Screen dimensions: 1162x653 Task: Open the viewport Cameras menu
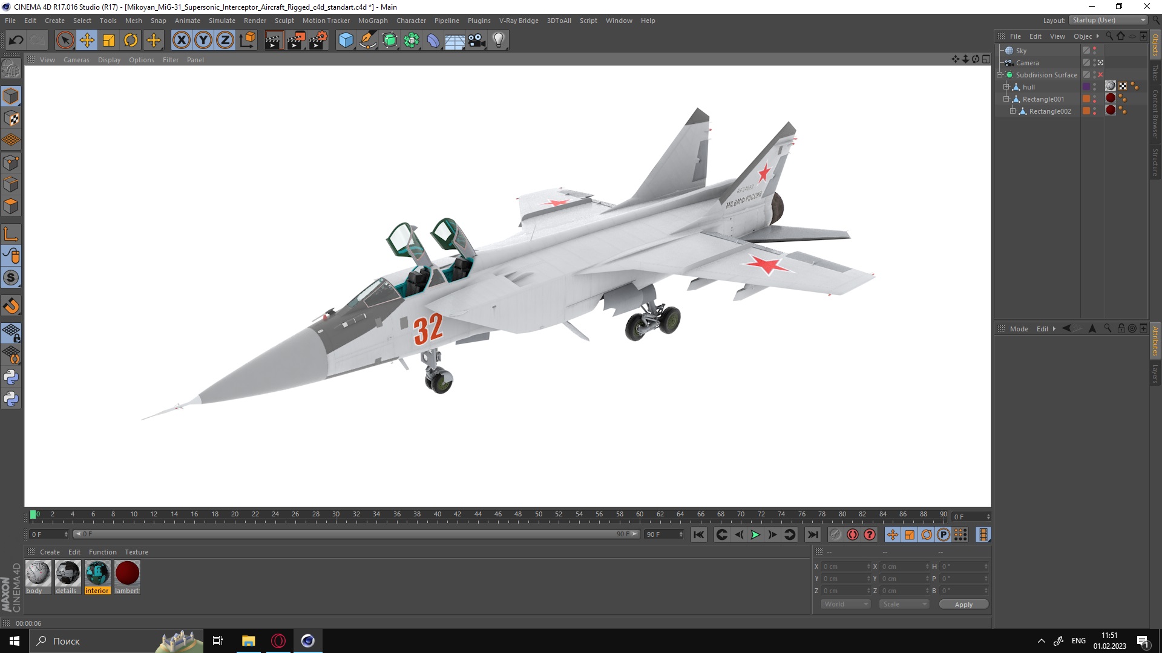point(76,60)
